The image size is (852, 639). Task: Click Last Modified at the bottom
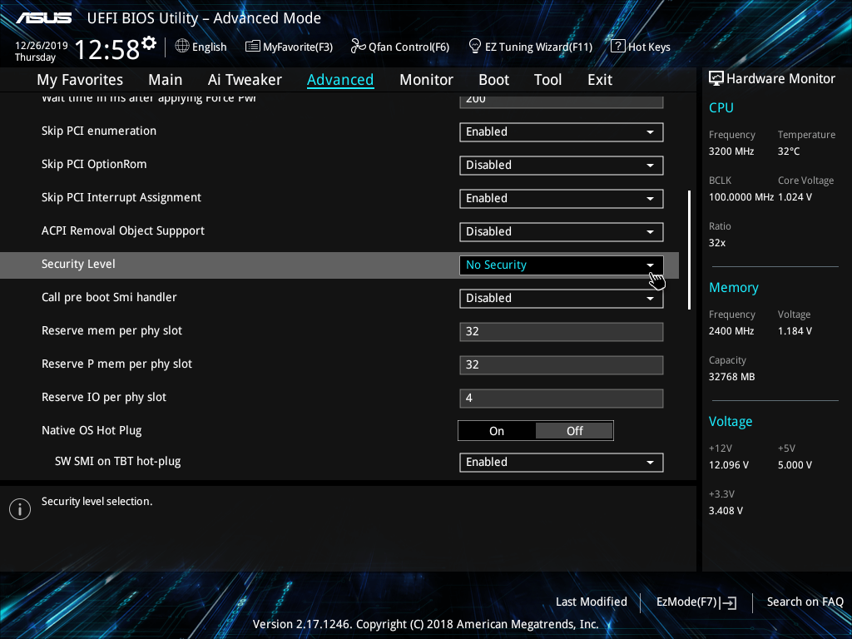pyautogui.click(x=592, y=602)
